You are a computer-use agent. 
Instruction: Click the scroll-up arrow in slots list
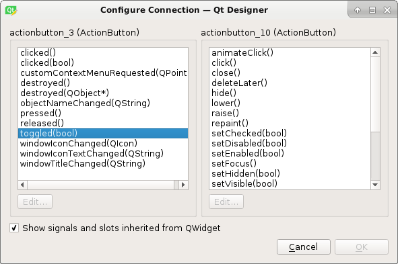click(375, 52)
